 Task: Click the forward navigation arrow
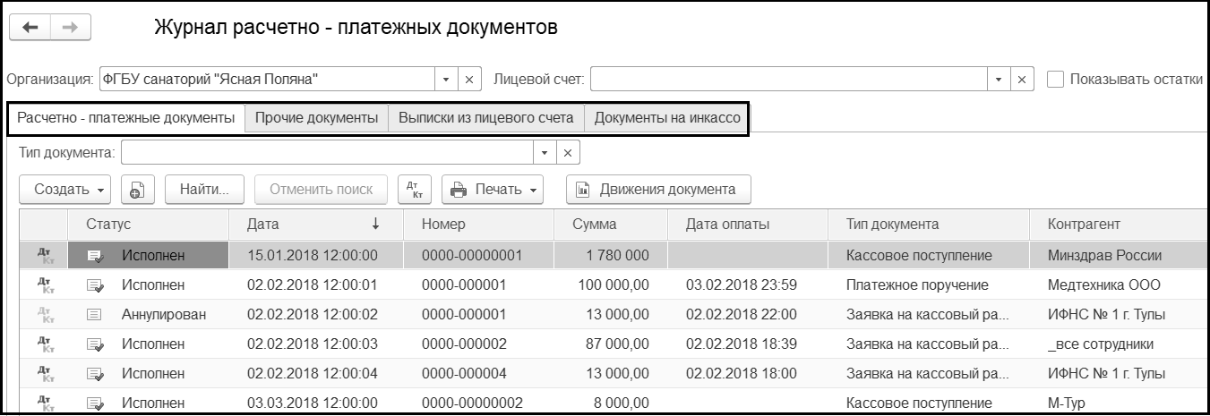point(69,27)
